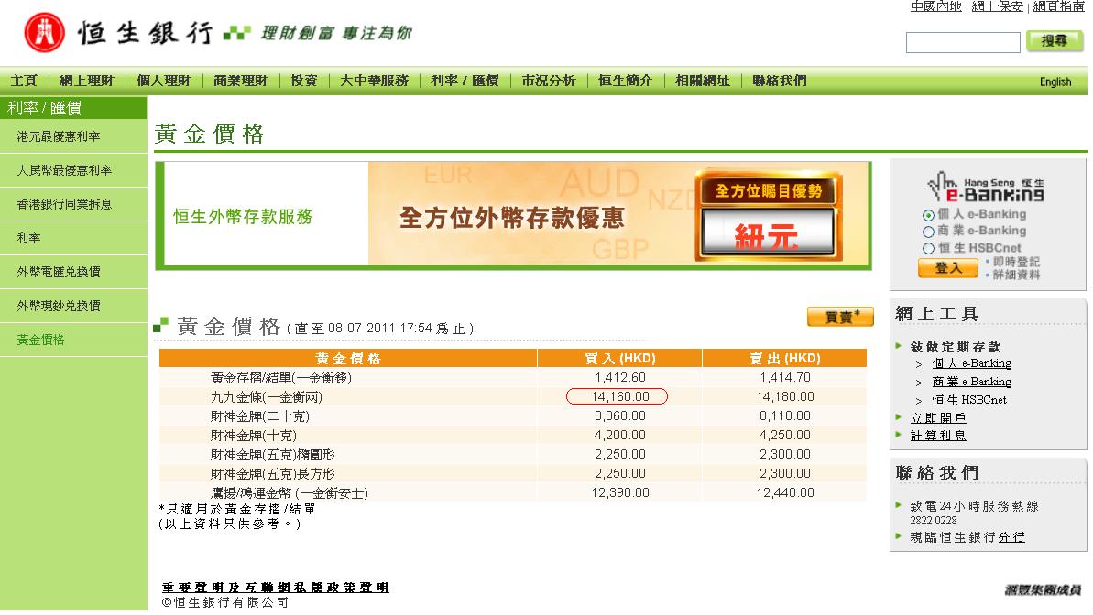Click the search input field
This screenshot has height=615, width=1093.
962,42
